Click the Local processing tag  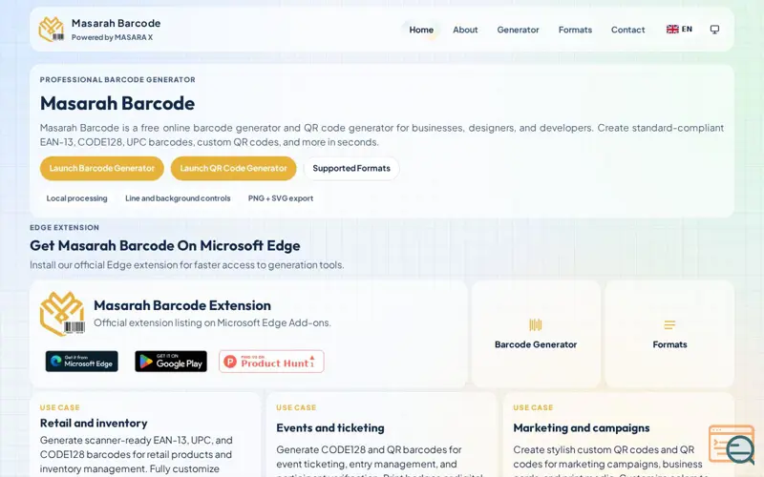(x=76, y=198)
